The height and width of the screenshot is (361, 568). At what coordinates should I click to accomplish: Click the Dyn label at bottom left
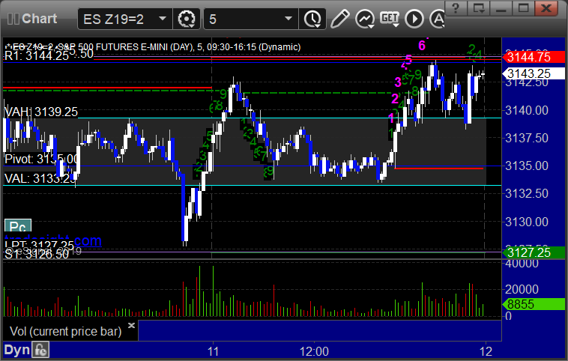click(x=17, y=350)
